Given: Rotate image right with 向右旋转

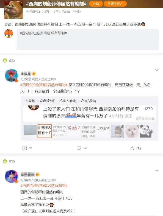Looking at the screenshot, I should tap(89, 101).
